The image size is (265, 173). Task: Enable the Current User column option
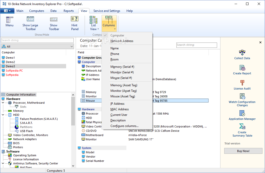tap(127, 115)
